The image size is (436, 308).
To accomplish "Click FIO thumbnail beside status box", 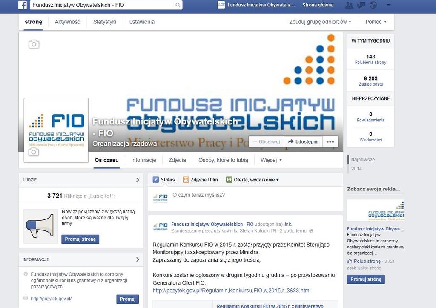I will coord(161,198).
